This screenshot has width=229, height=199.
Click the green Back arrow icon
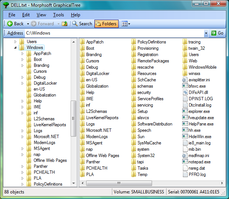point(10,24)
